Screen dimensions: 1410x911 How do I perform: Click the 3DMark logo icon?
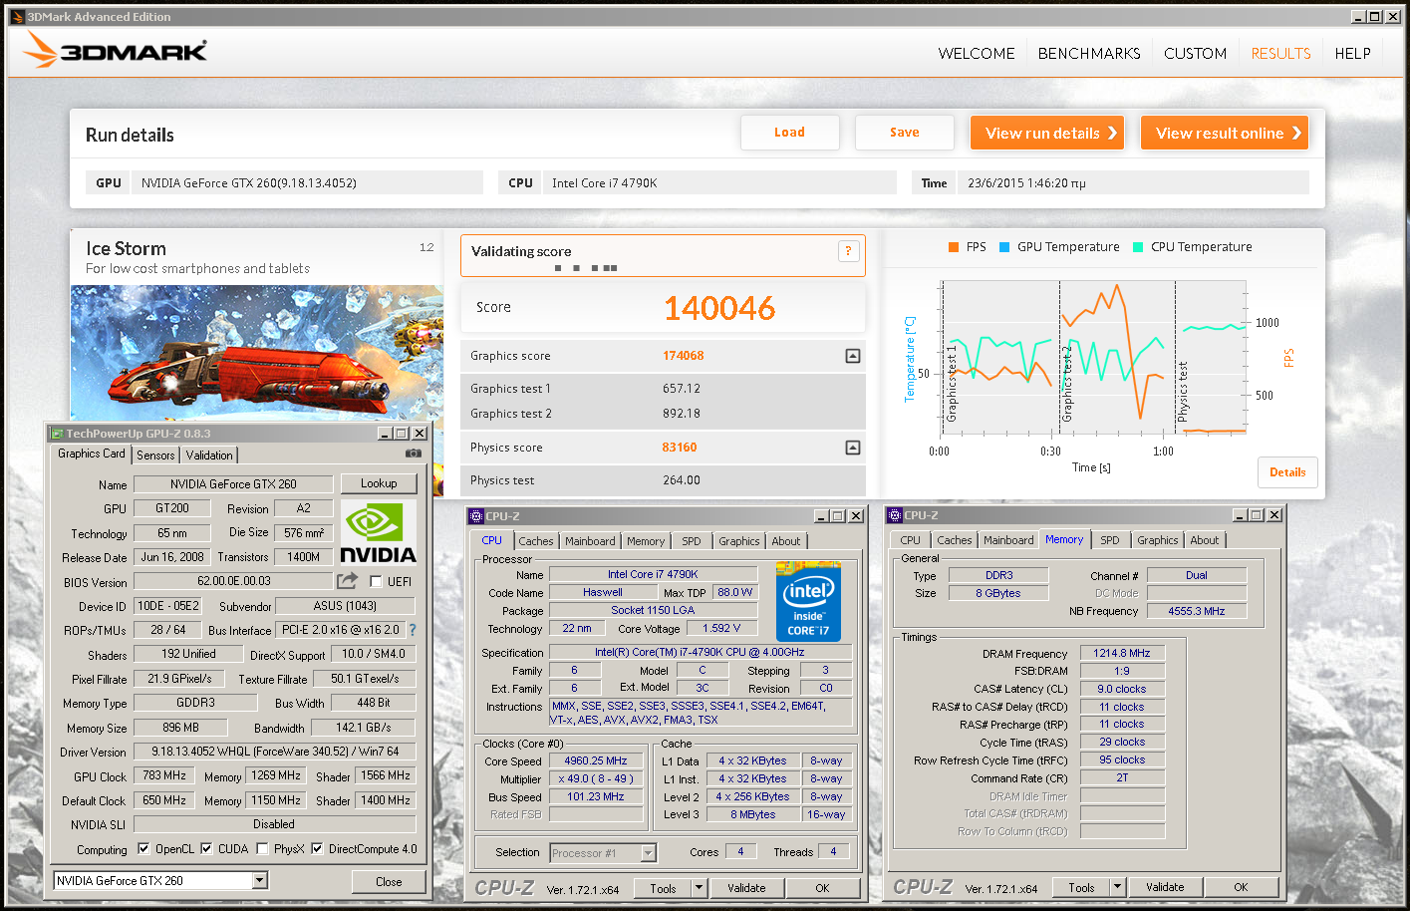pos(40,49)
